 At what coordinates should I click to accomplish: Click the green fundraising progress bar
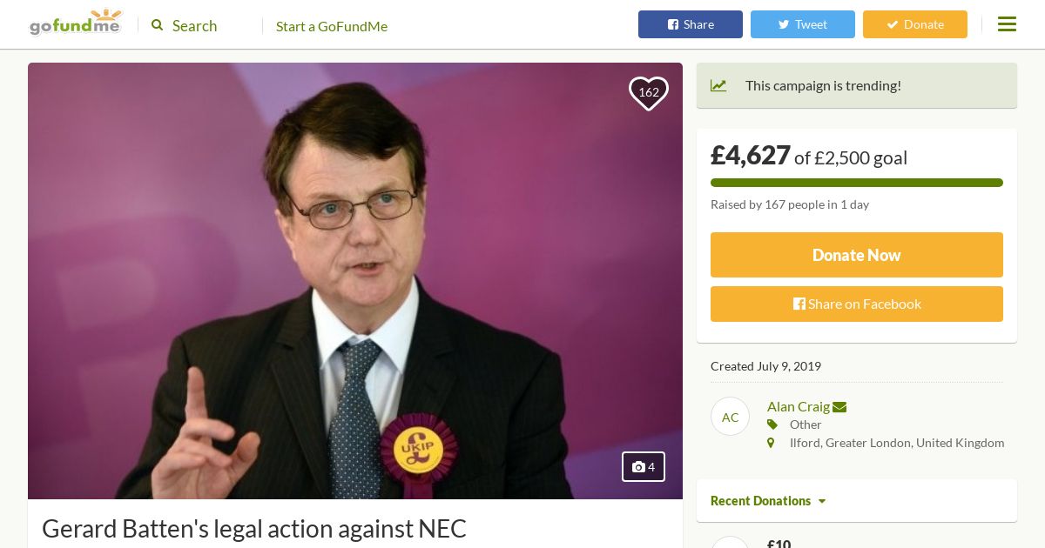[856, 183]
